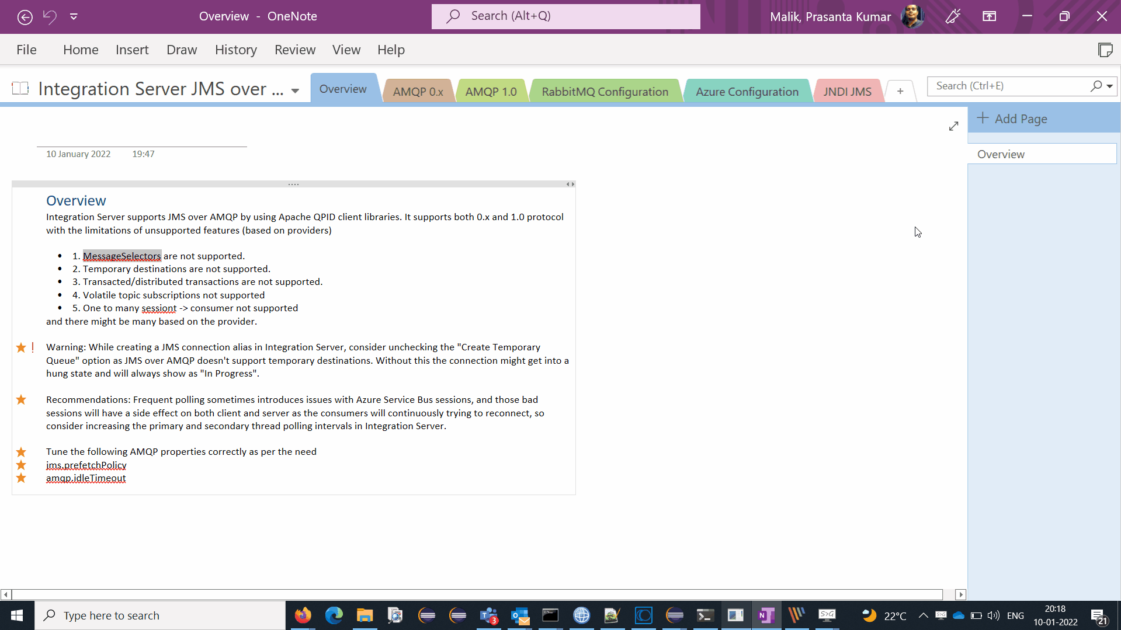Open the Insert ribbon tab

coord(132,50)
